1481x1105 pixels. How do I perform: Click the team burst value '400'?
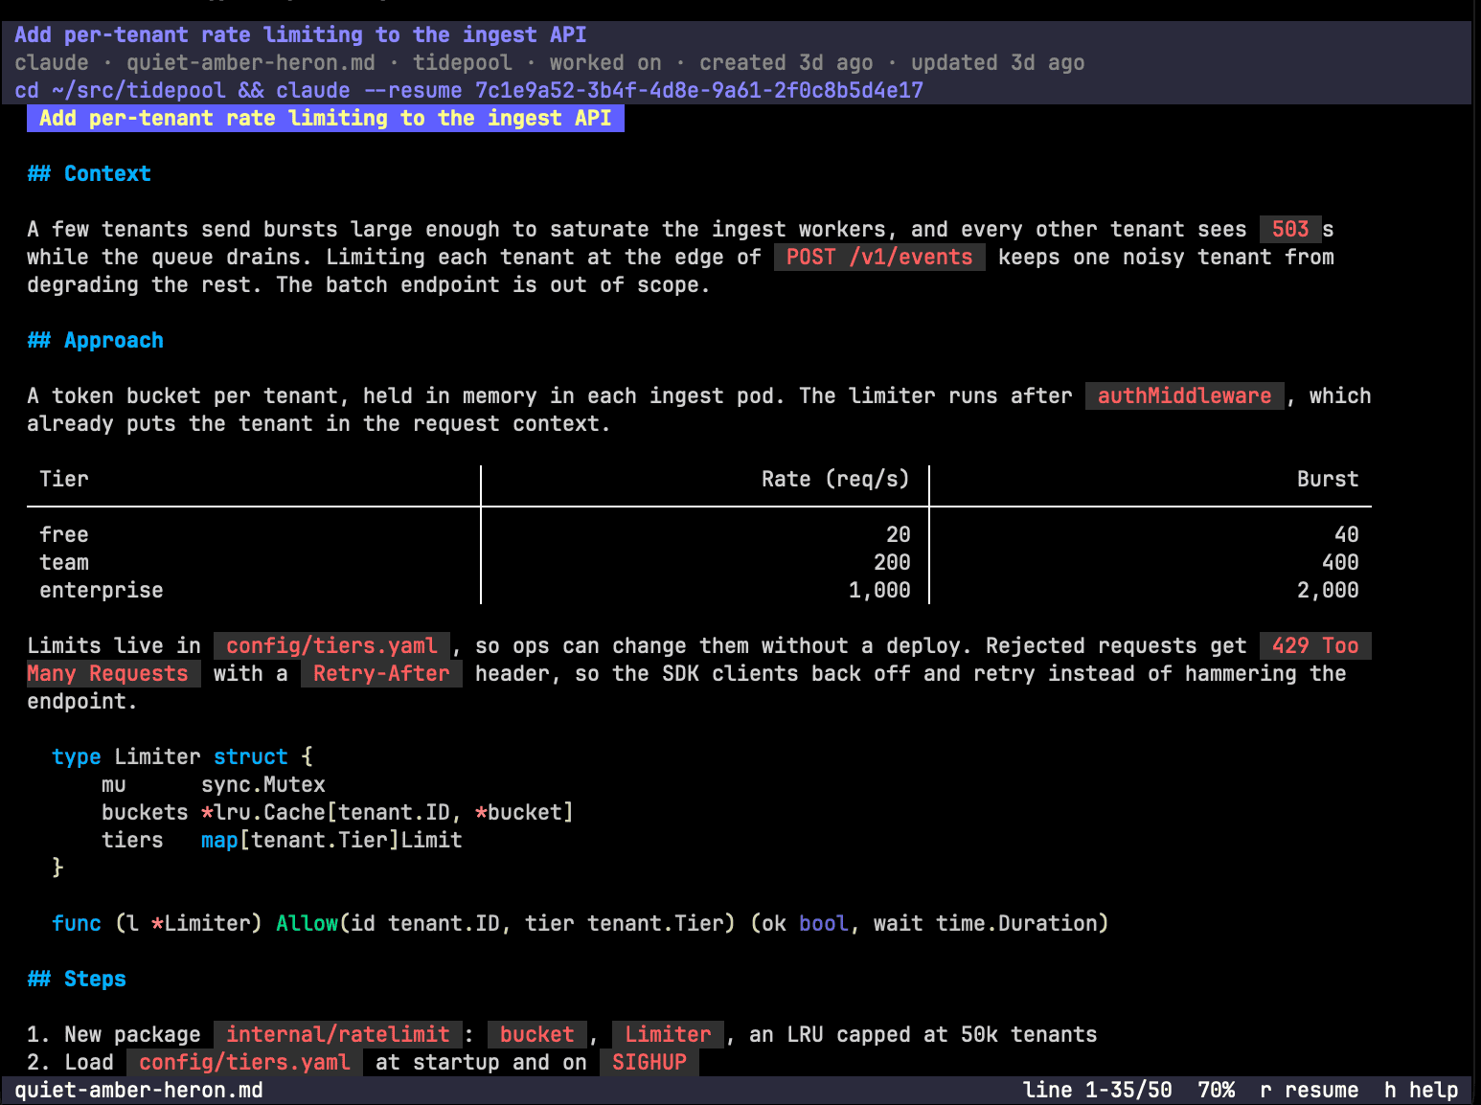point(1340,562)
